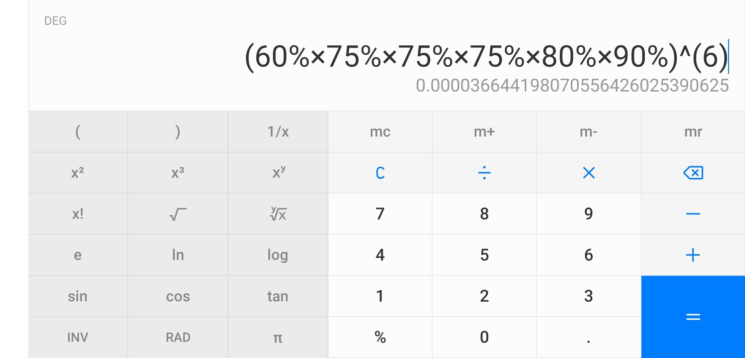Tap the x to power y key
The image size is (745, 358).
(278, 173)
